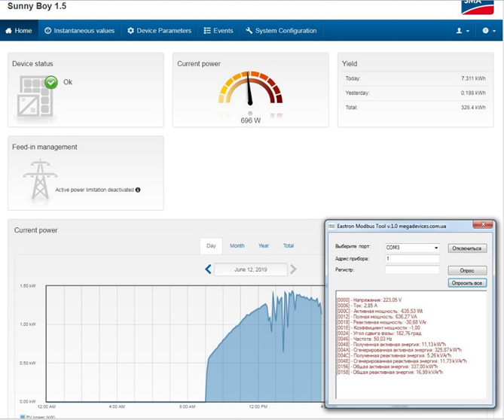The height and width of the screenshot is (420, 504).
Task: Click info icon next to Active power limitation
Action: 138,190
